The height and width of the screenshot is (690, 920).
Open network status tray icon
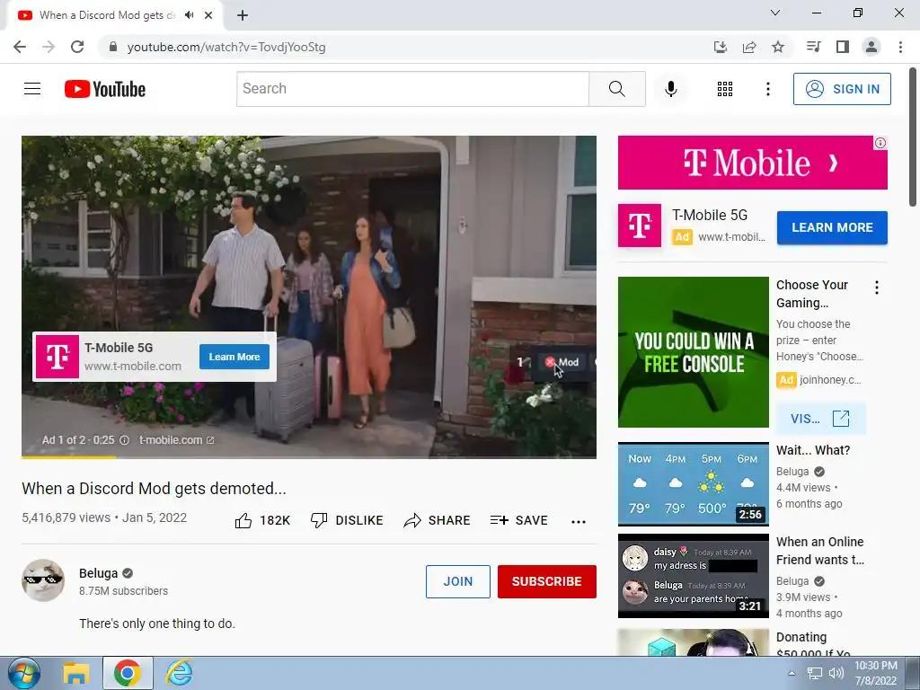click(814, 674)
